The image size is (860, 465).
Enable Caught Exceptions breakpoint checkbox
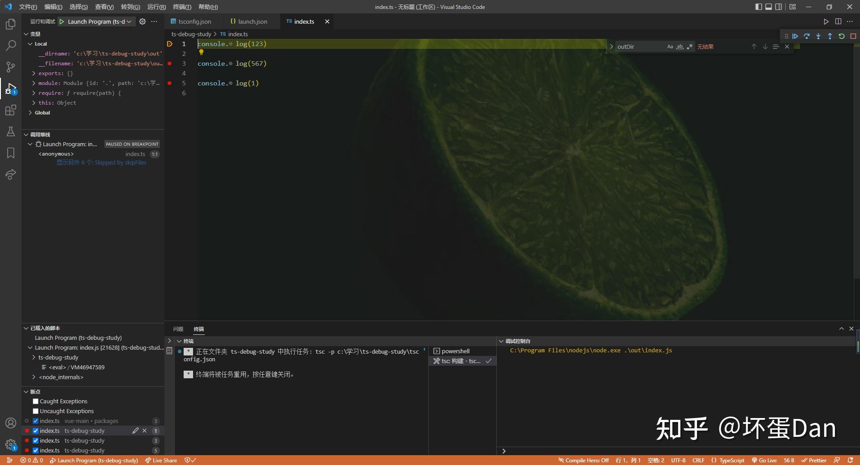[36, 402]
